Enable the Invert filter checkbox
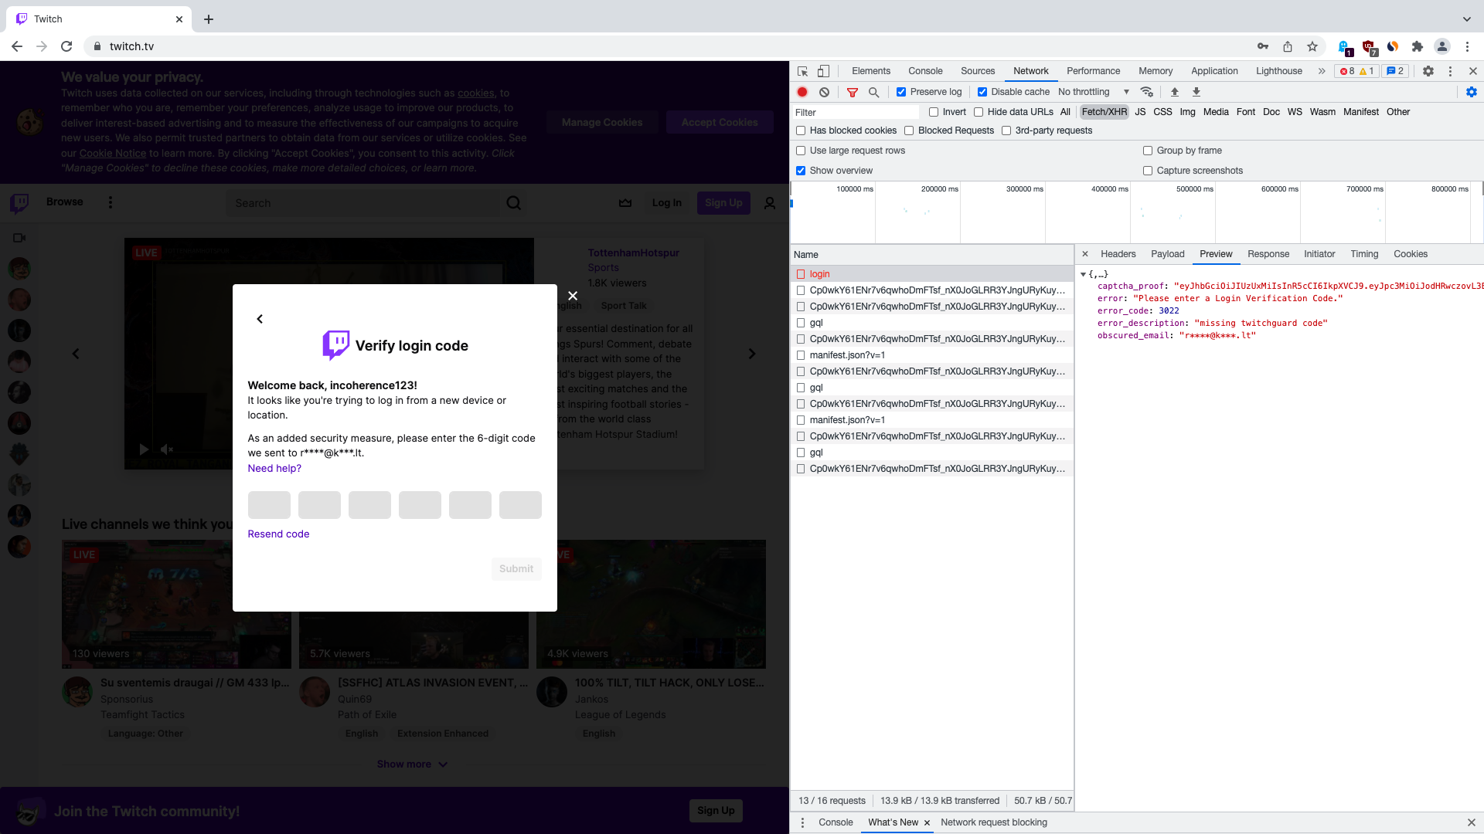Screen dimensions: 1484x834 (934, 112)
